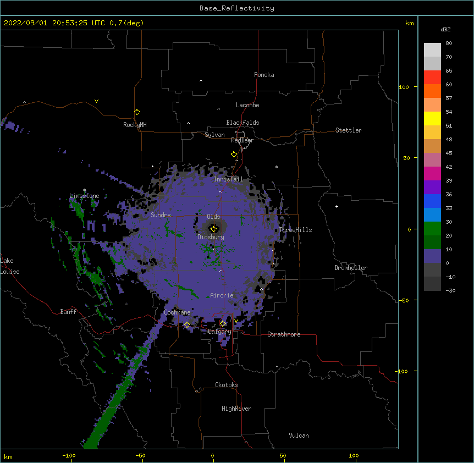Pick the bright green 30 dBZ legend swatch
The width and height of the screenshot is (474, 463).
click(x=432, y=229)
